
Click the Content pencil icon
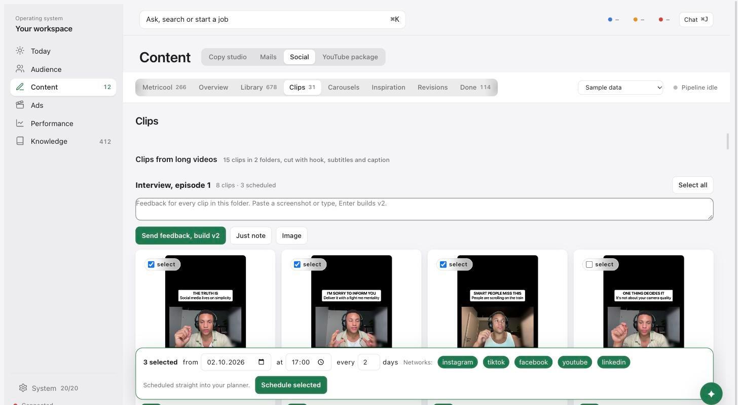20,87
